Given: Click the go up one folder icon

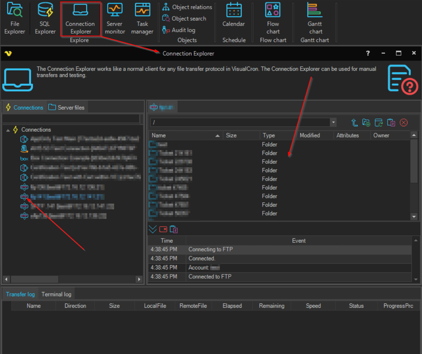Looking at the screenshot, I should click(355, 122).
